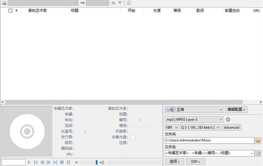The width and height of the screenshot is (263, 166).
Task: Click the Advanced button
Action: [231, 127]
